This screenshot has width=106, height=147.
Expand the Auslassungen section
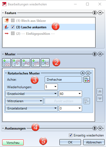(100, 128)
